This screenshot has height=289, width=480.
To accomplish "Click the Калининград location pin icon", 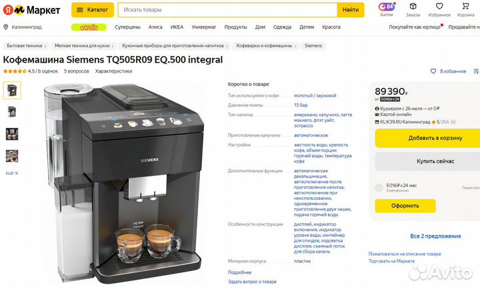I will [x=5, y=27].
